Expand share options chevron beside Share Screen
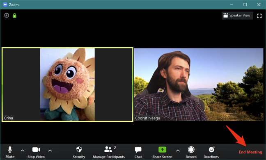Image resolution: width=266 pixels, height=160 pixels. pos(178,151)
